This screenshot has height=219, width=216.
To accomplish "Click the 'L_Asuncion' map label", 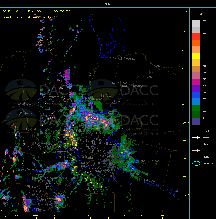I will 118,101.
